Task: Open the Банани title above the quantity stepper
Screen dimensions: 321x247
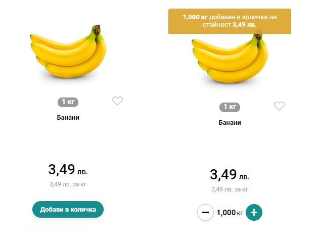Action: click(x=230, y=123)
